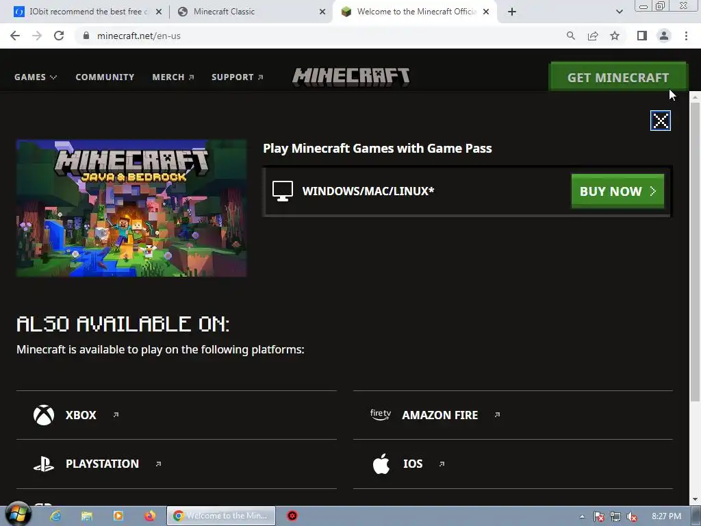Click external link arrow next to IOS
Screen dimensions: 701x526
pos(442,464)
